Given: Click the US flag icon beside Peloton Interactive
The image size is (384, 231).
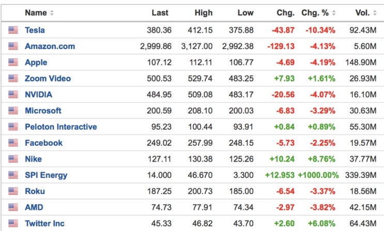Looking at the screenshot, I should tap(13, 127).
